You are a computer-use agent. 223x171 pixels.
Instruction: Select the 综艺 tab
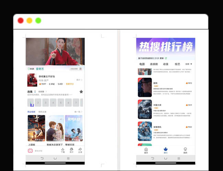tap(177, 64)
